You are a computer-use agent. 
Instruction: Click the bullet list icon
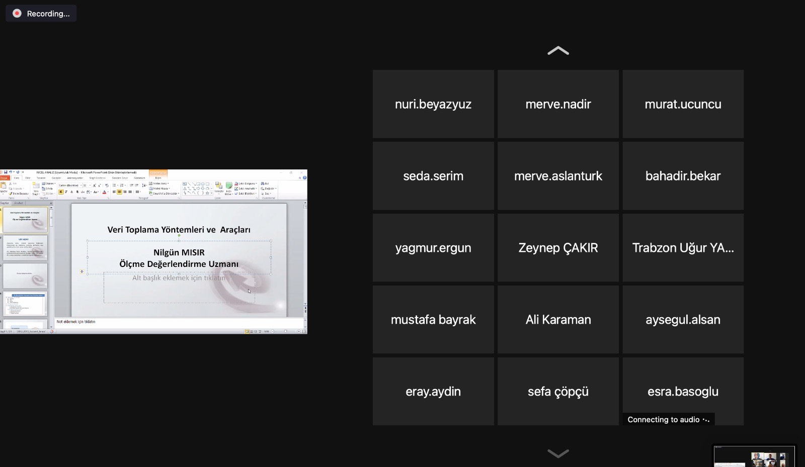[x=114, y=185]
